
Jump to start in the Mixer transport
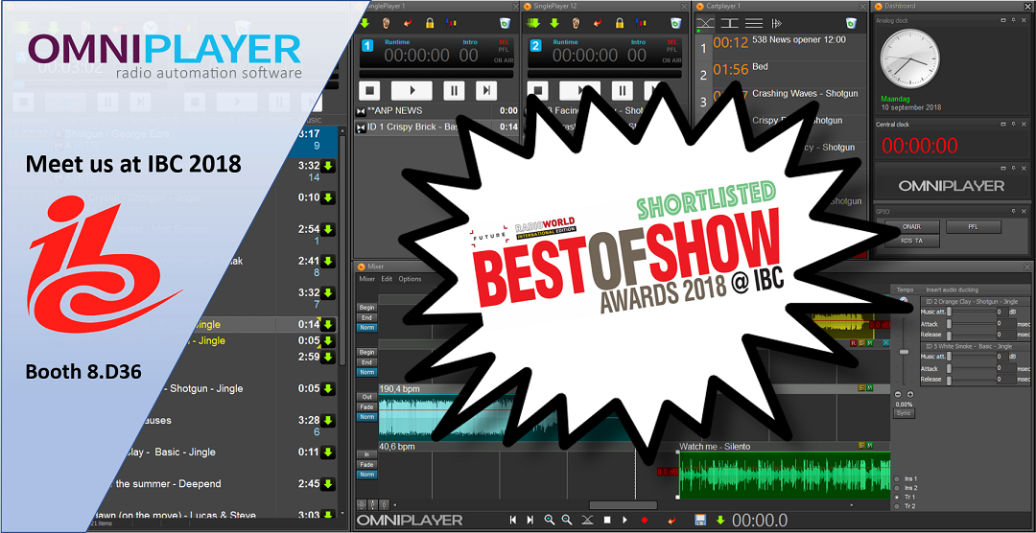pyautogui.click(x=514, y=520)
